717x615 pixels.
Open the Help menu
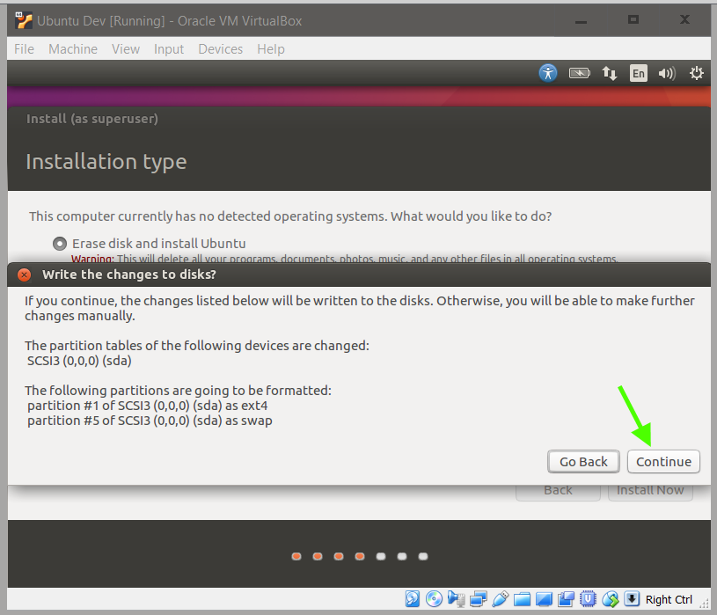pos(271,49)
